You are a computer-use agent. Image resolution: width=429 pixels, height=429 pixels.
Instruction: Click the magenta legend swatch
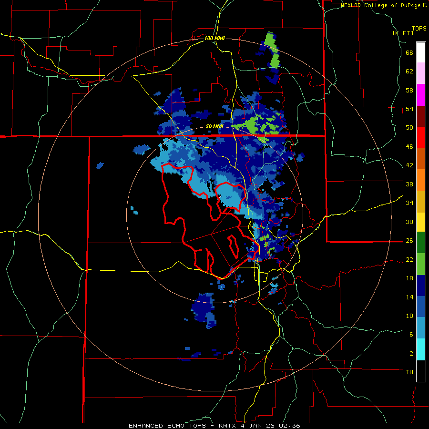(x=421, y=95)
